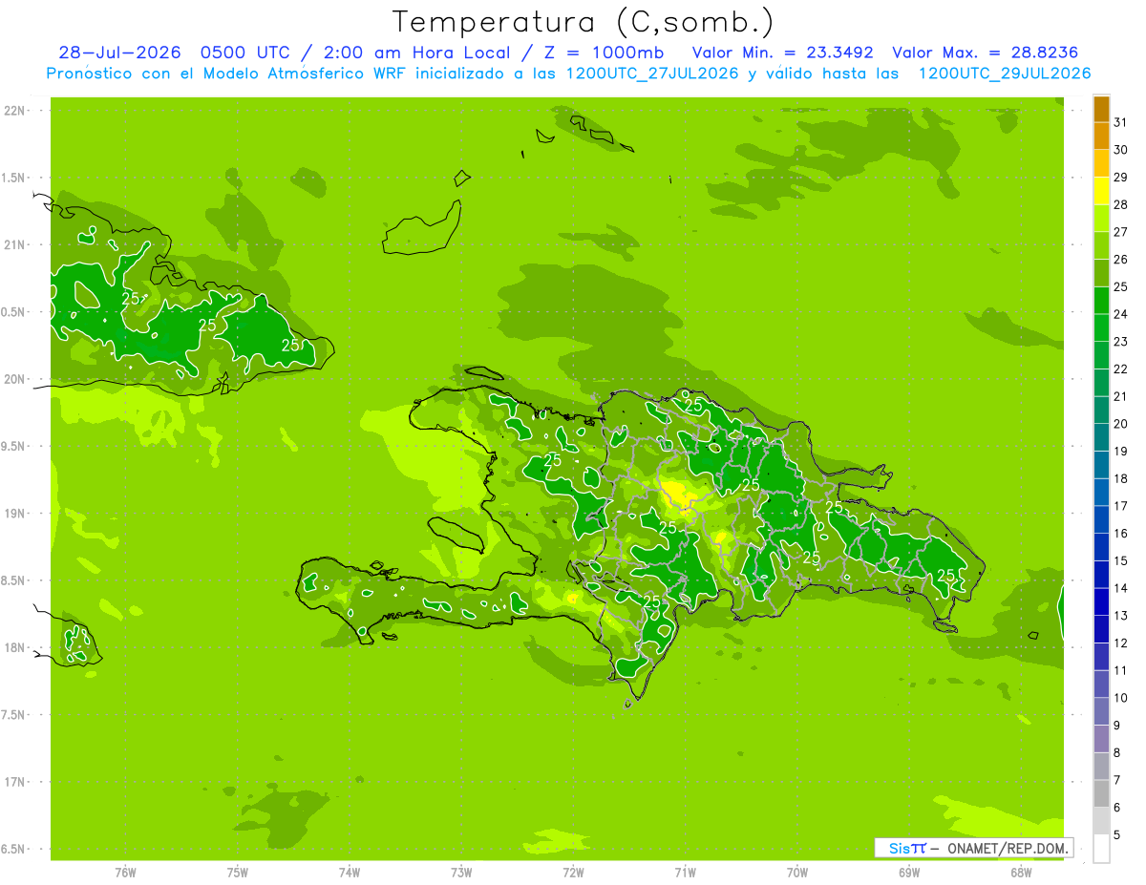Click the '22N' latitude label
Viewport: 1146px width, 885px height.
click(15, 111)
